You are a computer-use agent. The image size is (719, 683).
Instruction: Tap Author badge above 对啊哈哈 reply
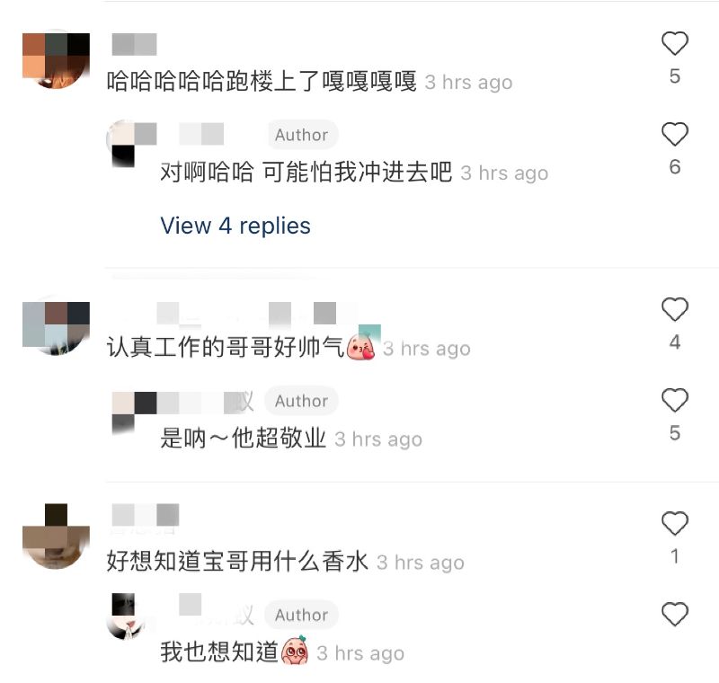coord(302,135)
